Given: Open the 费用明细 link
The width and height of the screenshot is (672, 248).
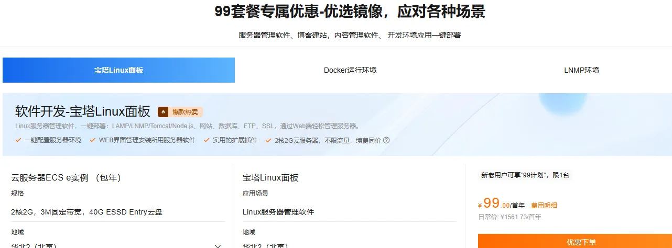Looking at the screenshot, I should coord(544,205).
